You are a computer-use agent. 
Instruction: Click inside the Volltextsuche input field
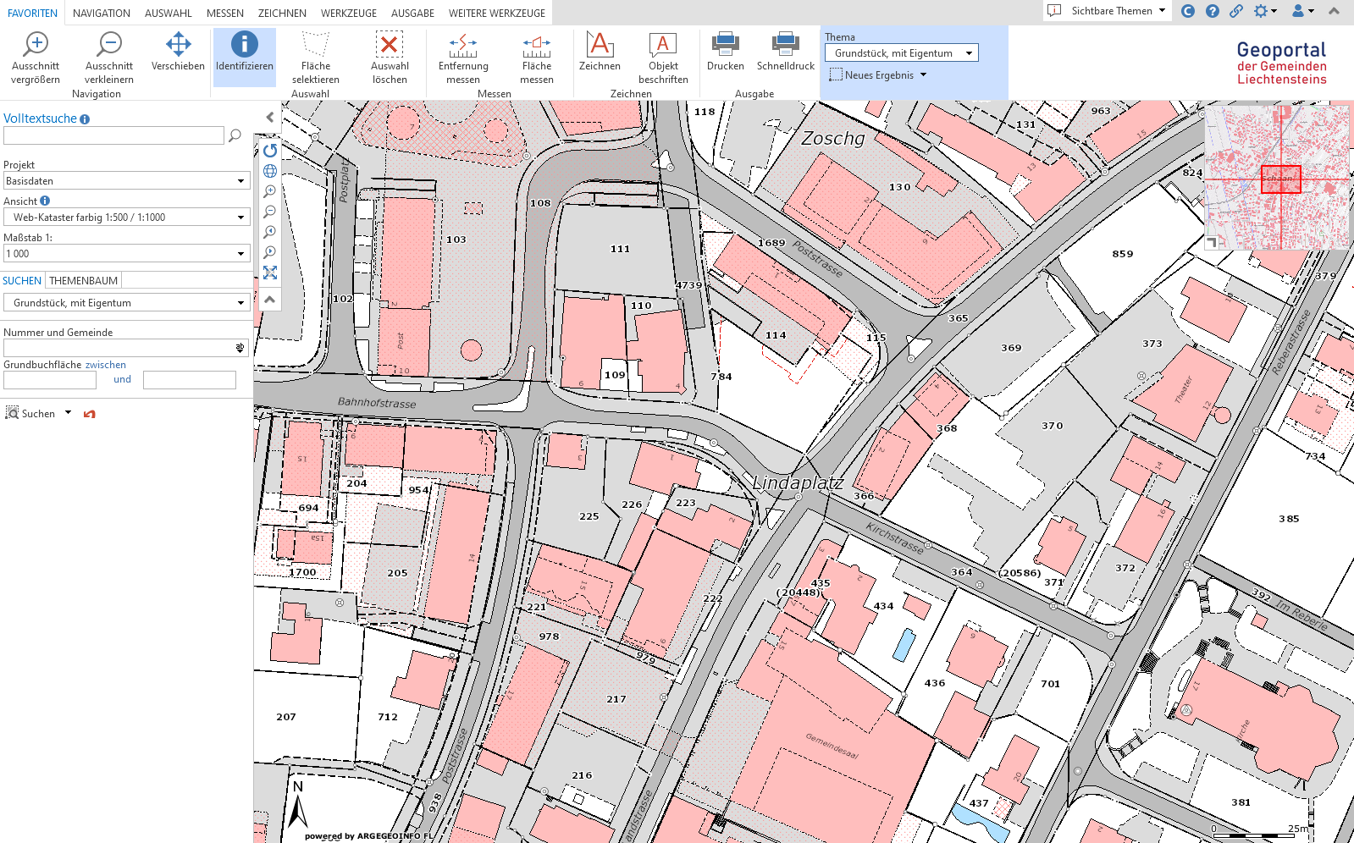click(113, 135)
